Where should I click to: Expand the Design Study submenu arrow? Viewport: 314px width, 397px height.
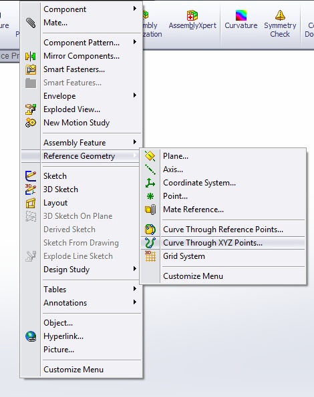135,269
